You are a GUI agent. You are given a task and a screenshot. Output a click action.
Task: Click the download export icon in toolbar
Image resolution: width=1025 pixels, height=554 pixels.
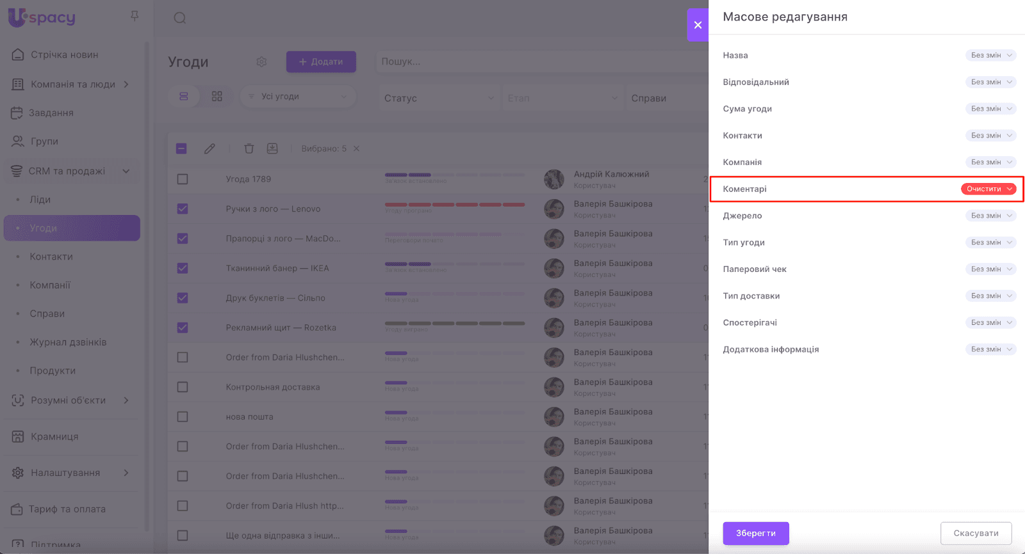pyautogui.click(x=272, y=148)
